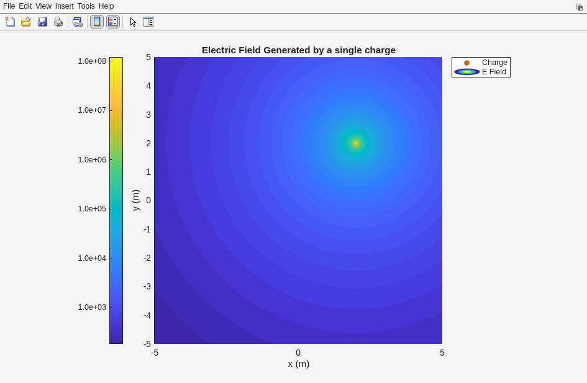
Task: Click the Open File folder icon
Action: coord(26,22)
